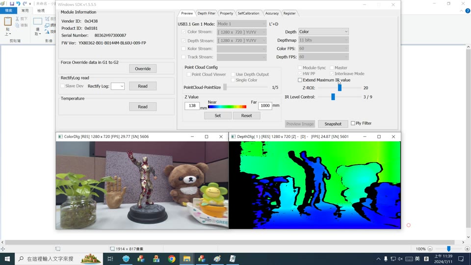
Task: Toggle the Interleave Mode checkbox
Action: click(x=332, y=74)
